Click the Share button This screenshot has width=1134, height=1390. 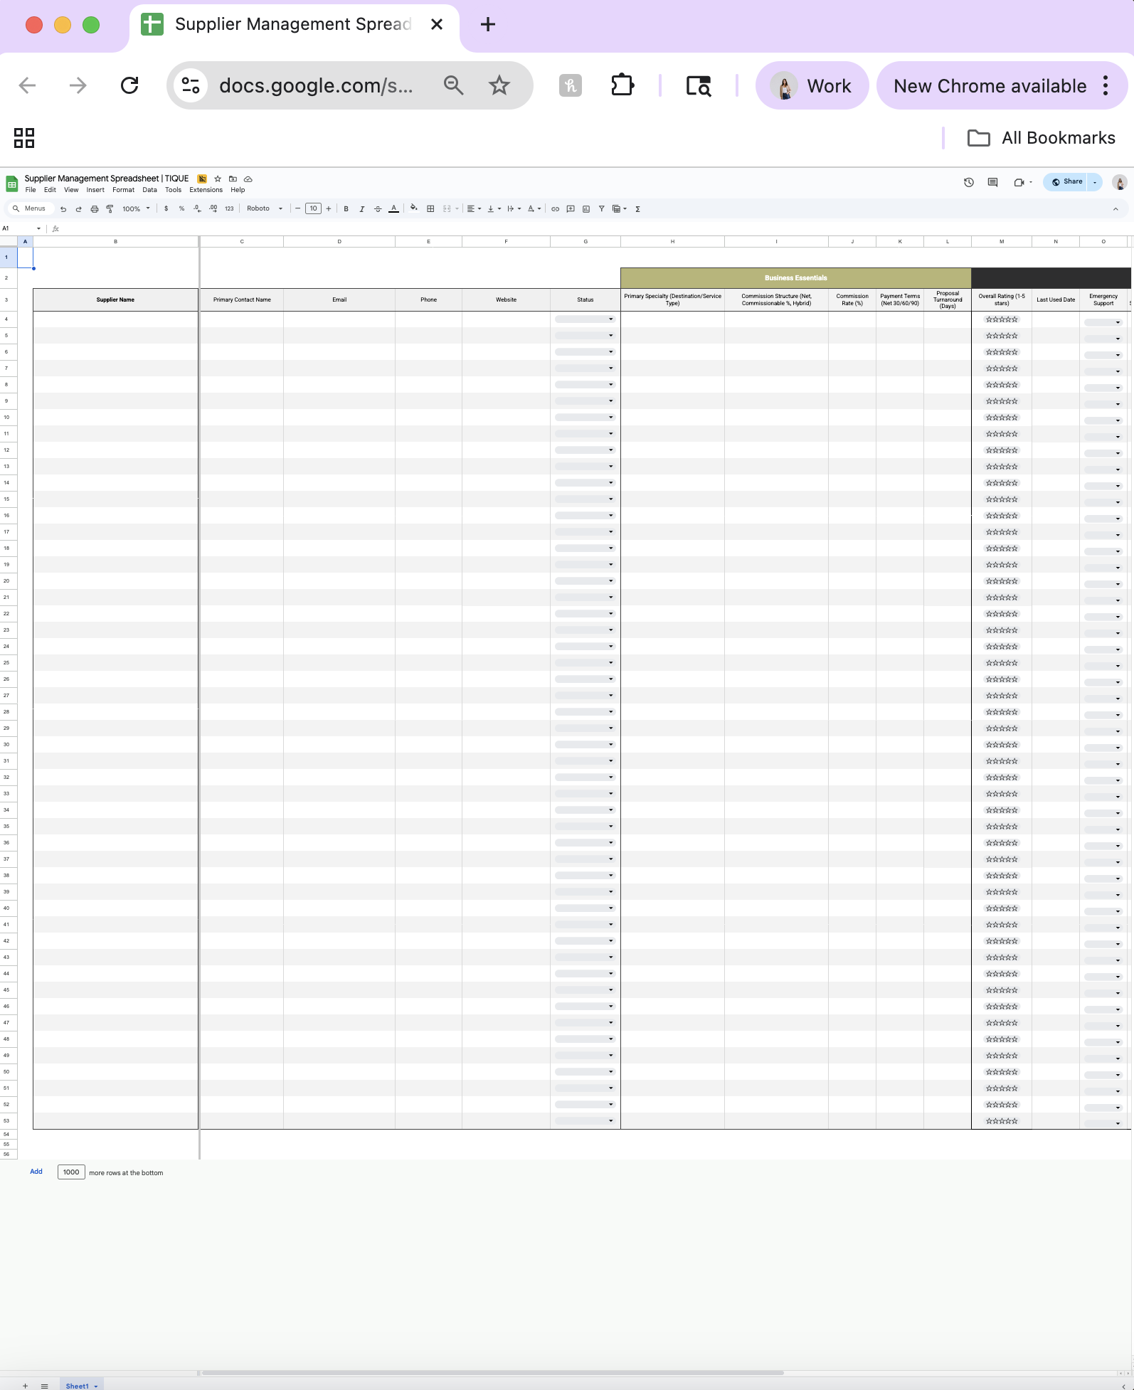[1066, 182]
